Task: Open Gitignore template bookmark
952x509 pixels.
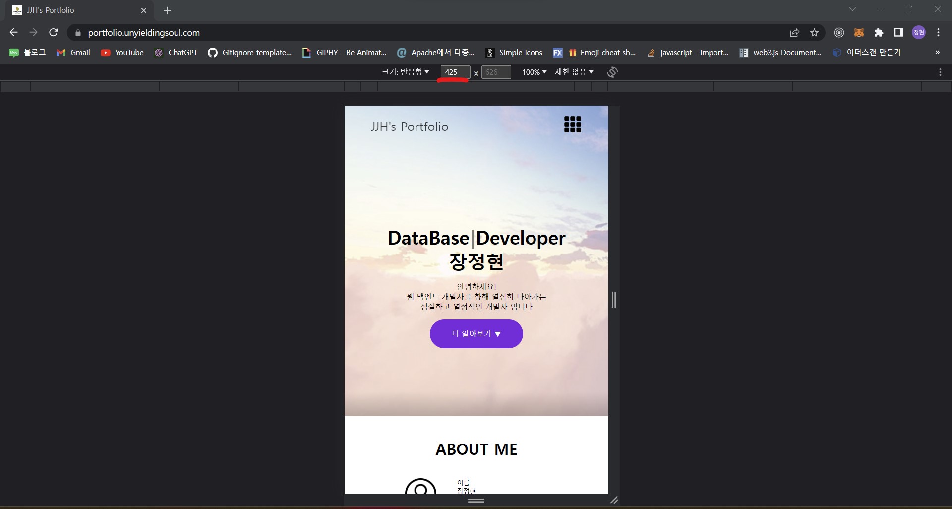Action: click(250, 53)
